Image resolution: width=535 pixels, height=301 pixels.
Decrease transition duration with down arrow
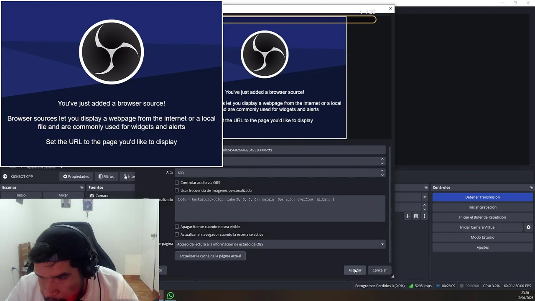click(x=425, y=209)
